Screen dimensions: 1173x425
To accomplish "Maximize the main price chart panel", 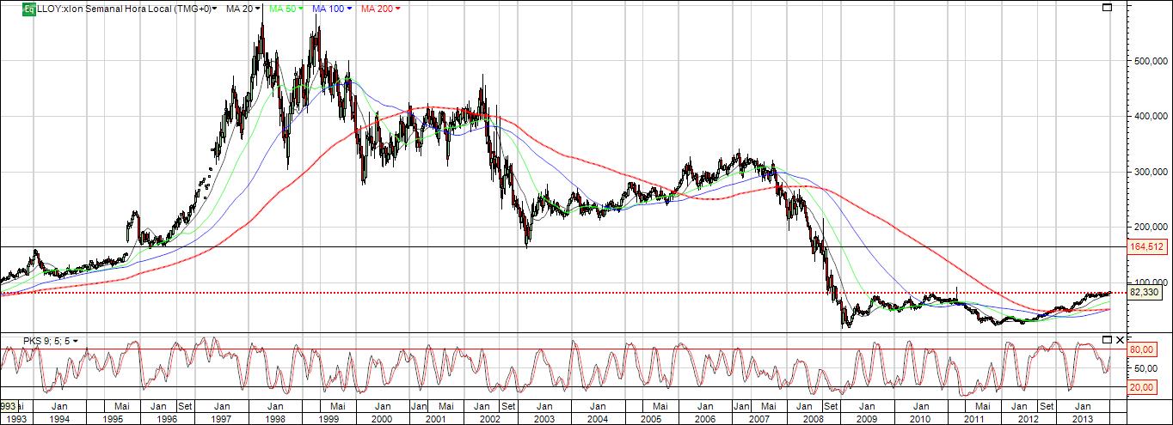I will (x=1108, y=7).
